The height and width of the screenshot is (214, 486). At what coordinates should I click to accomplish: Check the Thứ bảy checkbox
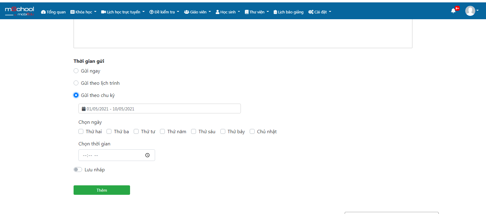click(x=223, y=131)
